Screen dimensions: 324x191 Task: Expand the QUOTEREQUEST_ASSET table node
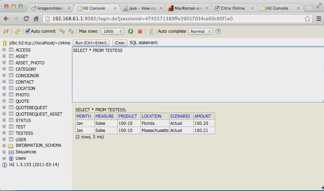[x=4, y=113]
